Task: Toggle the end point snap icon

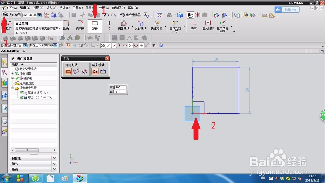Action: click(109, 45)
